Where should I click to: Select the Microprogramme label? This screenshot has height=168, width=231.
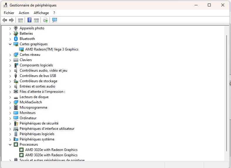click(x=33, y=107)
